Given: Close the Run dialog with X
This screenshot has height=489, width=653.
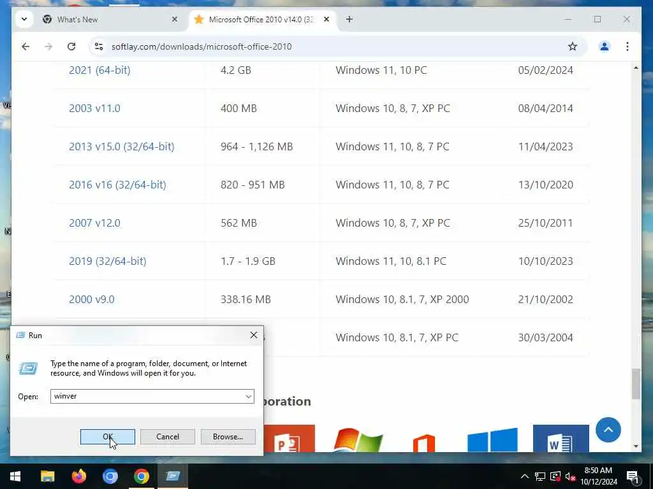Looking at the screenshot, I should pos(254,335).
